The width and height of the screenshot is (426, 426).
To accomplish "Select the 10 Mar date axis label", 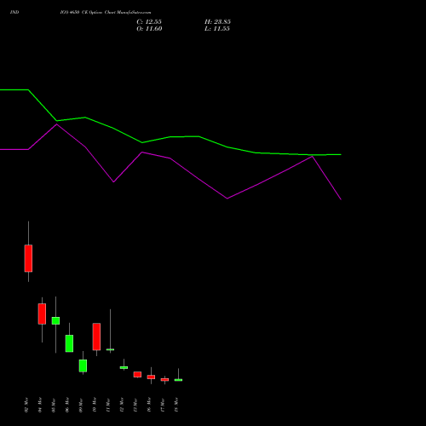I will [95, 405].
